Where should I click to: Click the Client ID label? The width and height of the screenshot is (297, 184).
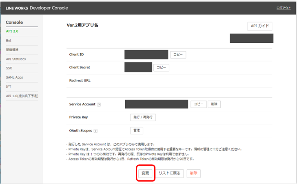coord(76,55)
